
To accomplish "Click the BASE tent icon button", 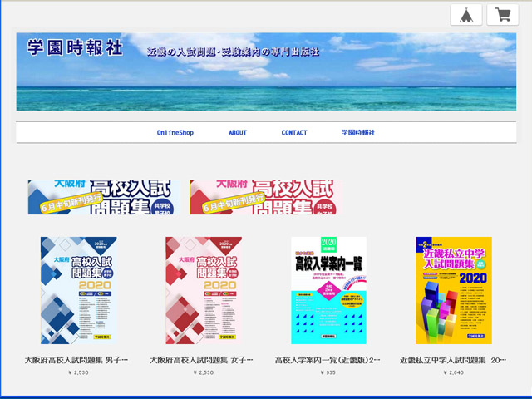I will click(x=466, y=15).
